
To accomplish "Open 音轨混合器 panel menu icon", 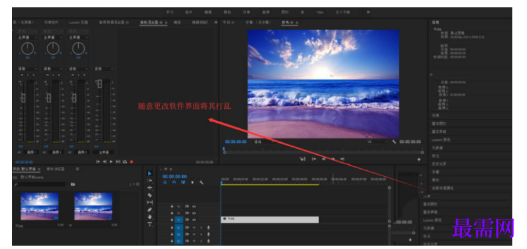I will 165,23.
